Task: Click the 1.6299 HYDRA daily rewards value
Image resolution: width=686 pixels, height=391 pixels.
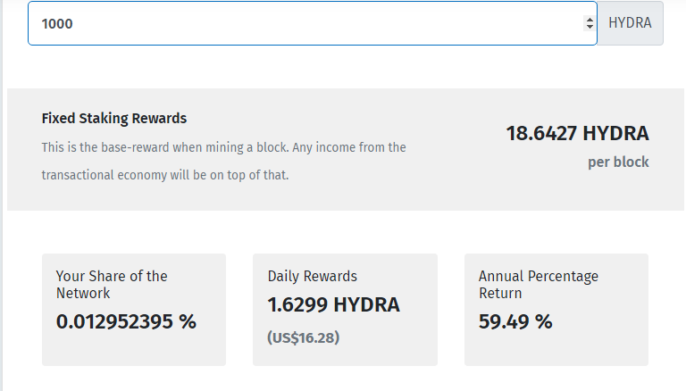Action: coord(333,304)
